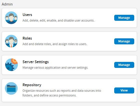Select the Users heading
The height and width of the screenshot is (106, 140).
27,15
